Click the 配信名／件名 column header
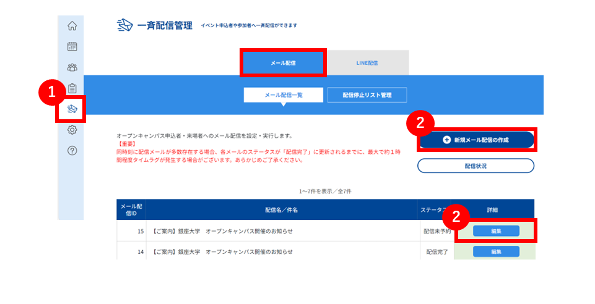Screen dimensions: 595x304 click(282, 209)
